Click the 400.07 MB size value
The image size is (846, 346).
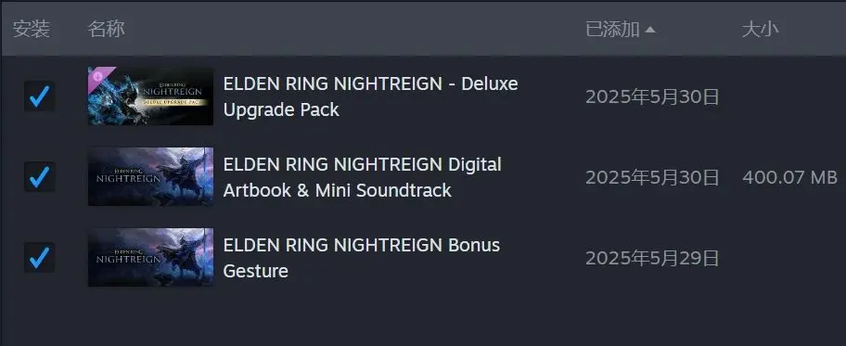point(790,177)
